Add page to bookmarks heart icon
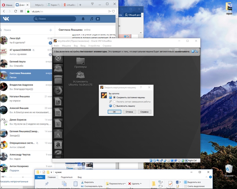 [114, 11]
